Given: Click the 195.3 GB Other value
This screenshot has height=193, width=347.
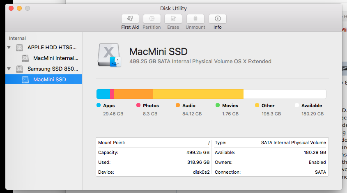Looking at the screenshot, I should click(271, 114).
